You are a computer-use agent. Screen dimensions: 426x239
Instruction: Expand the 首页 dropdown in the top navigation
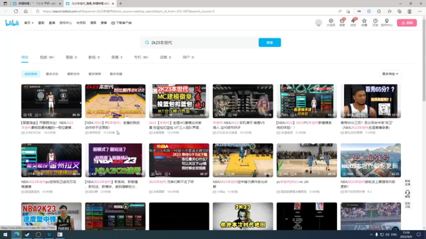(29, 23)
